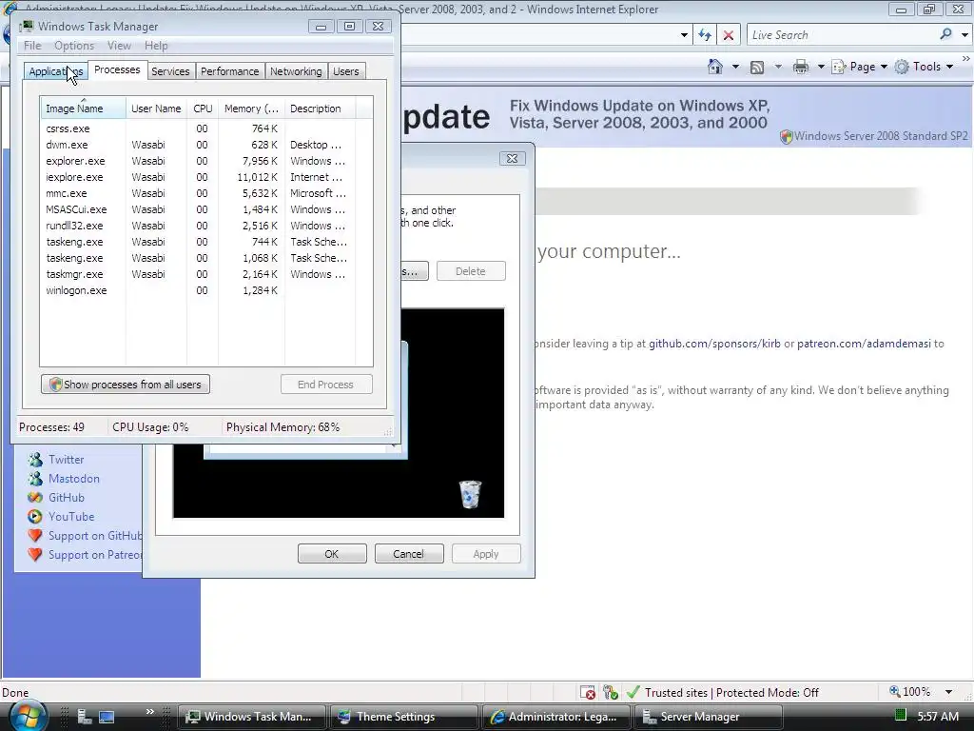Click the Print icon in IE toolbar
974x731 pixels.
(801, 67)
